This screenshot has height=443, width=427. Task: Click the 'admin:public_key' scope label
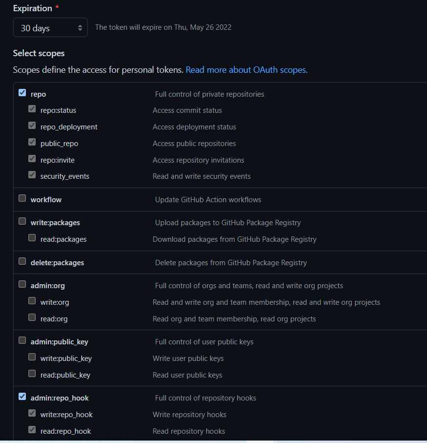59,342
